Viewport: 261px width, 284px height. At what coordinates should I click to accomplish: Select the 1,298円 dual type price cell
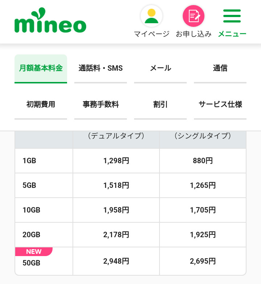(116, 161)
